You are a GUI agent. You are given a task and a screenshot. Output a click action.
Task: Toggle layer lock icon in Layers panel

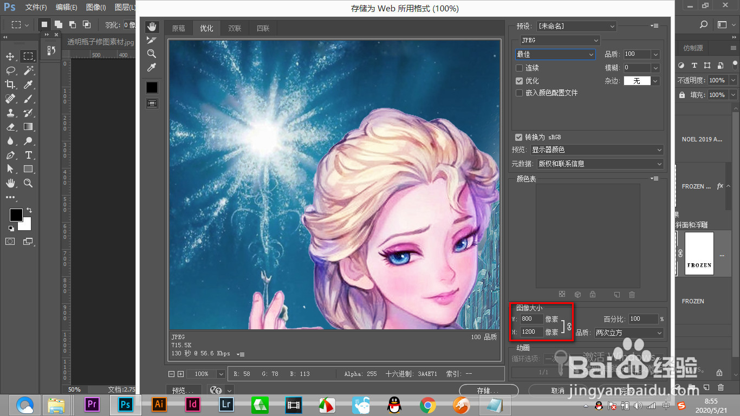coord(681,95)
